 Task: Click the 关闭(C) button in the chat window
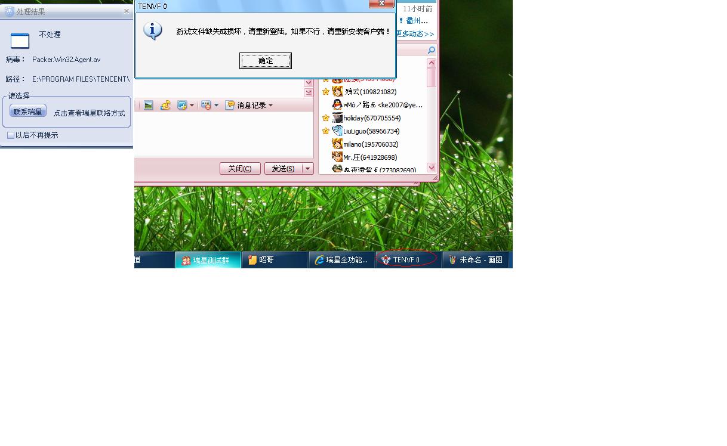pyautogui.click(x=240, y=169)
